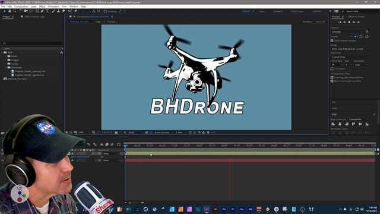380x214 pixels.
Task: Switch to the Effects & Presets tab
Action: pos(356,17)
